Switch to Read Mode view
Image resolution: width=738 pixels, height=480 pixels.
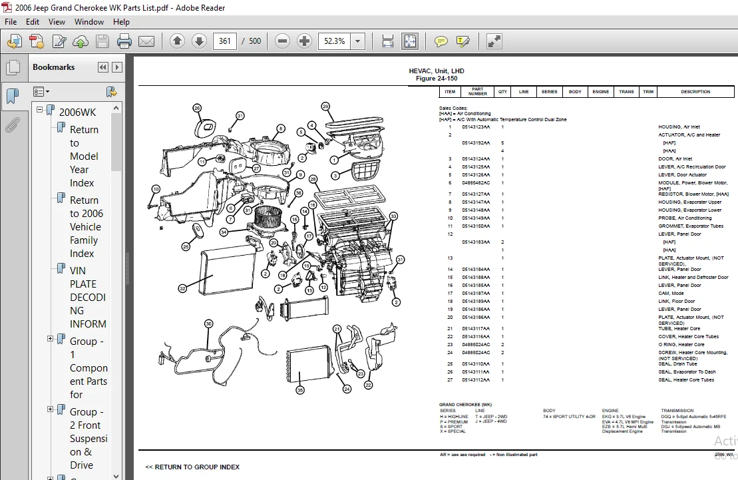[x=494, y=41]
